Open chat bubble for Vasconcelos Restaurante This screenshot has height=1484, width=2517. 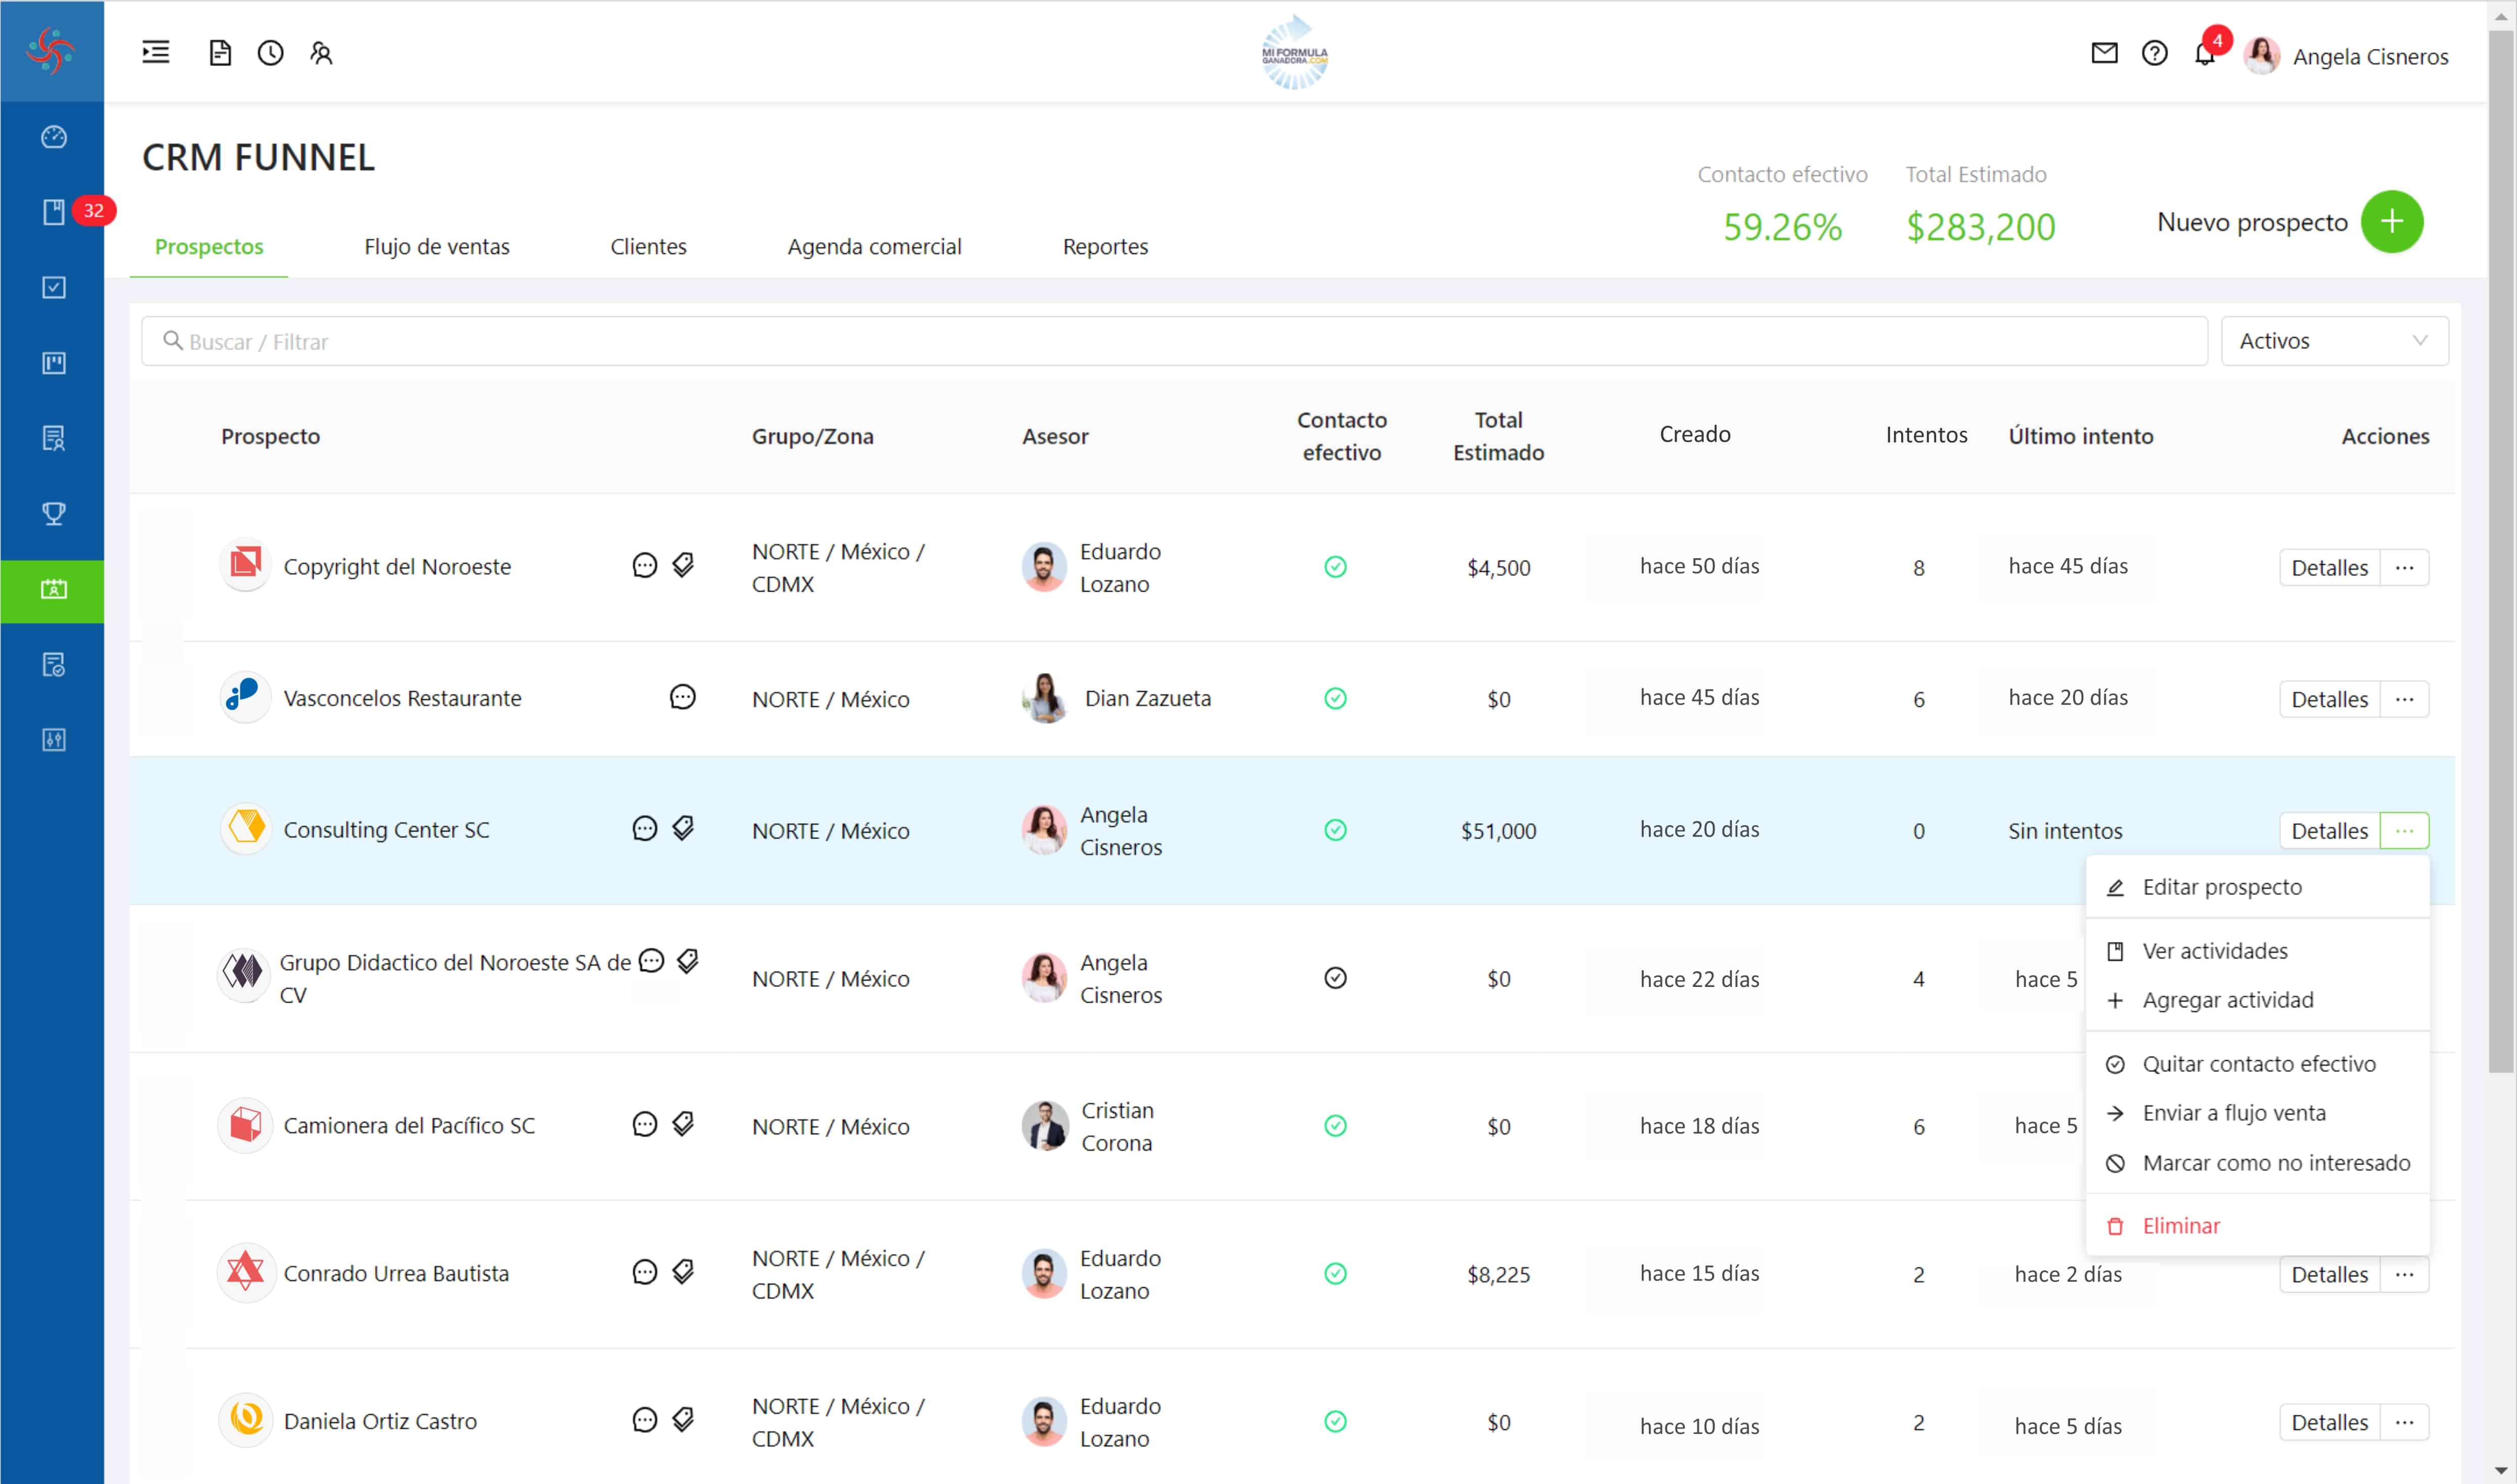pyautogui.click(x=682, y=697)
